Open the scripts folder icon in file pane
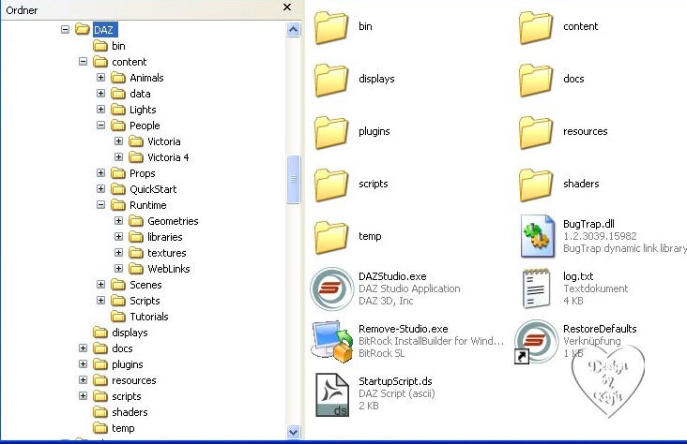687x444 pixels. click(331, 185)
